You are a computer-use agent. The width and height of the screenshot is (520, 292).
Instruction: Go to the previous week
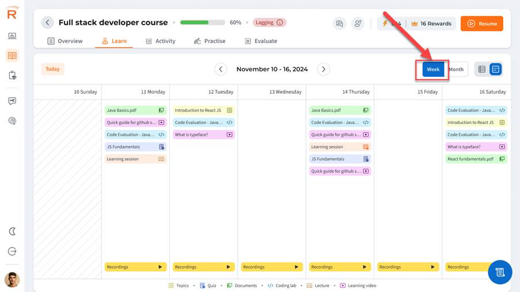coord(221,70)
